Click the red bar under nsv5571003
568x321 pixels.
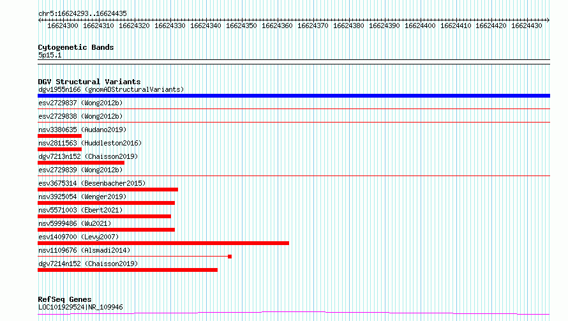104,216
